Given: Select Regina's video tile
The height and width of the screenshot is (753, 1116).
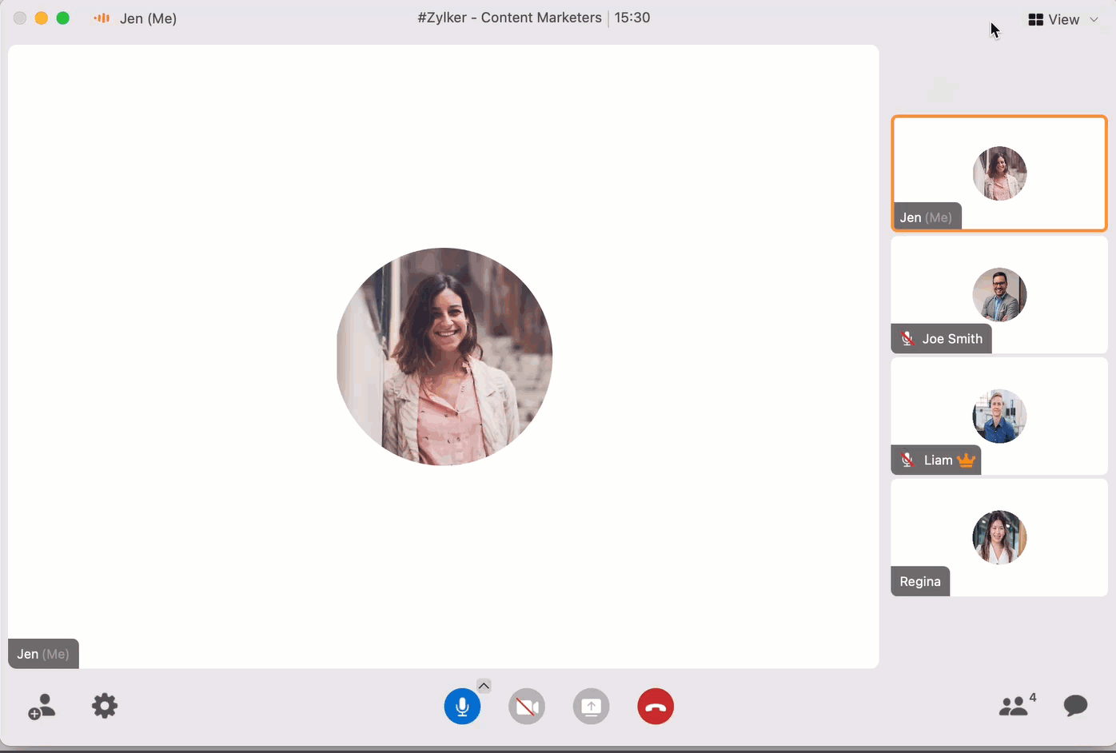Looking at the screenshot, I should [999, 537].
